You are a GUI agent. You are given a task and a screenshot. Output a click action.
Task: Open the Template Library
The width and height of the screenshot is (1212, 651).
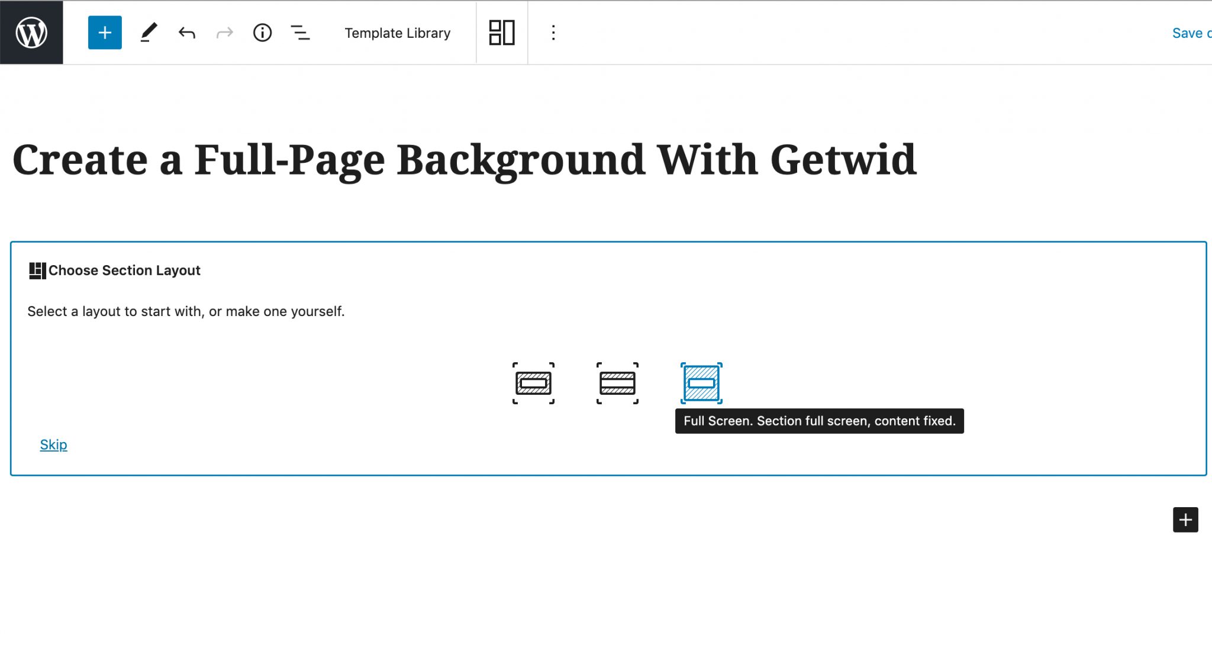coord(397,33)
